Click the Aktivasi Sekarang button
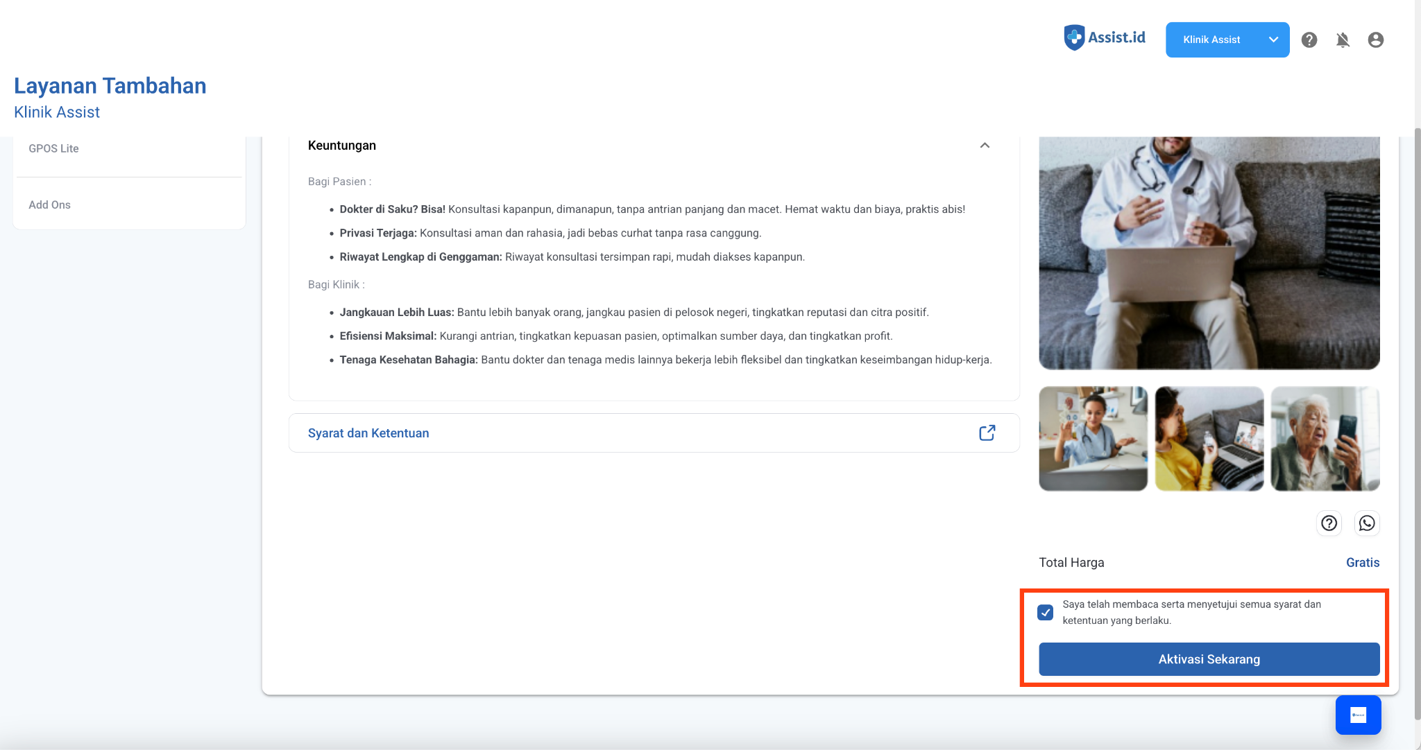The height and width of the screenshot is (750, 1421). point(1209,659)
